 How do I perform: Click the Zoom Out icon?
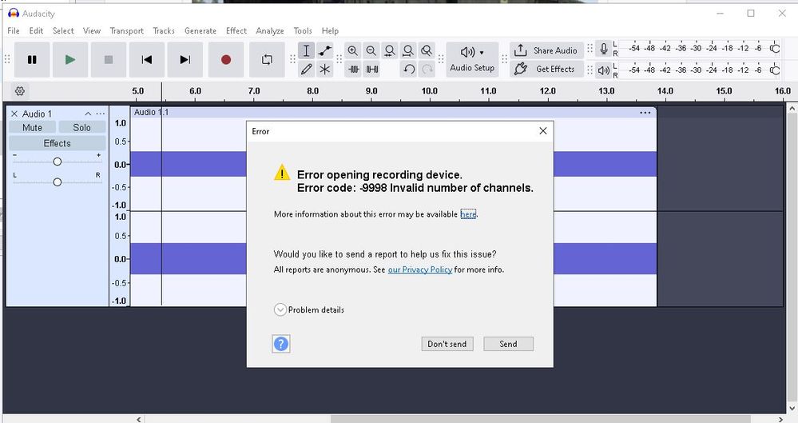pos(371,50)
